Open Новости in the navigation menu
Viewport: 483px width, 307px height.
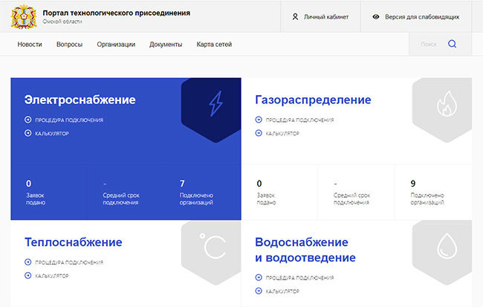tap(30, 45)
